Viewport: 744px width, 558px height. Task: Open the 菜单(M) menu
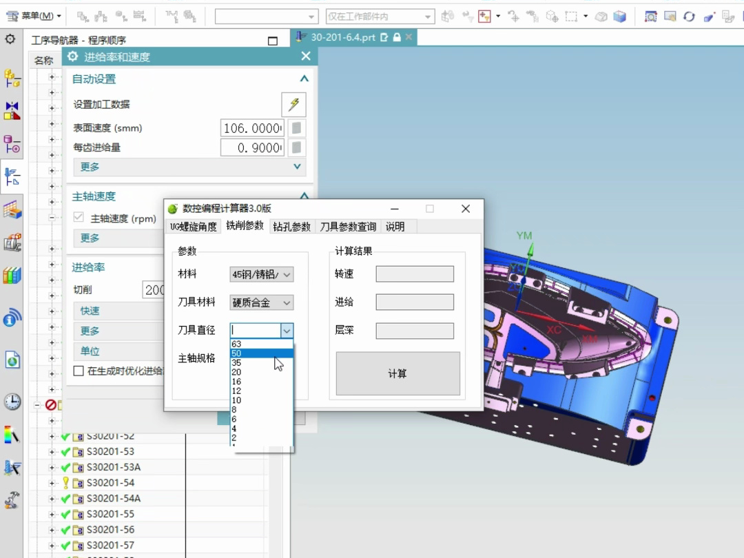[34, 16]
